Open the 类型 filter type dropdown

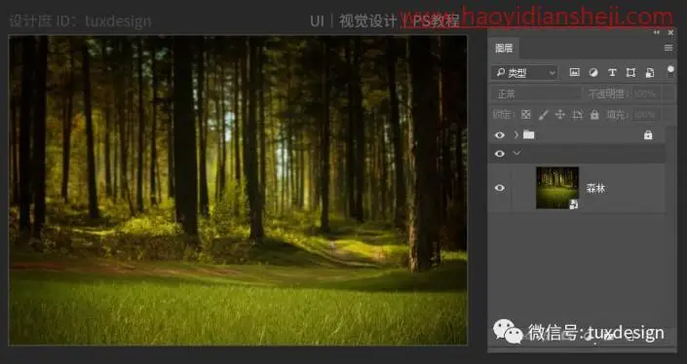(x=524, y=73)
